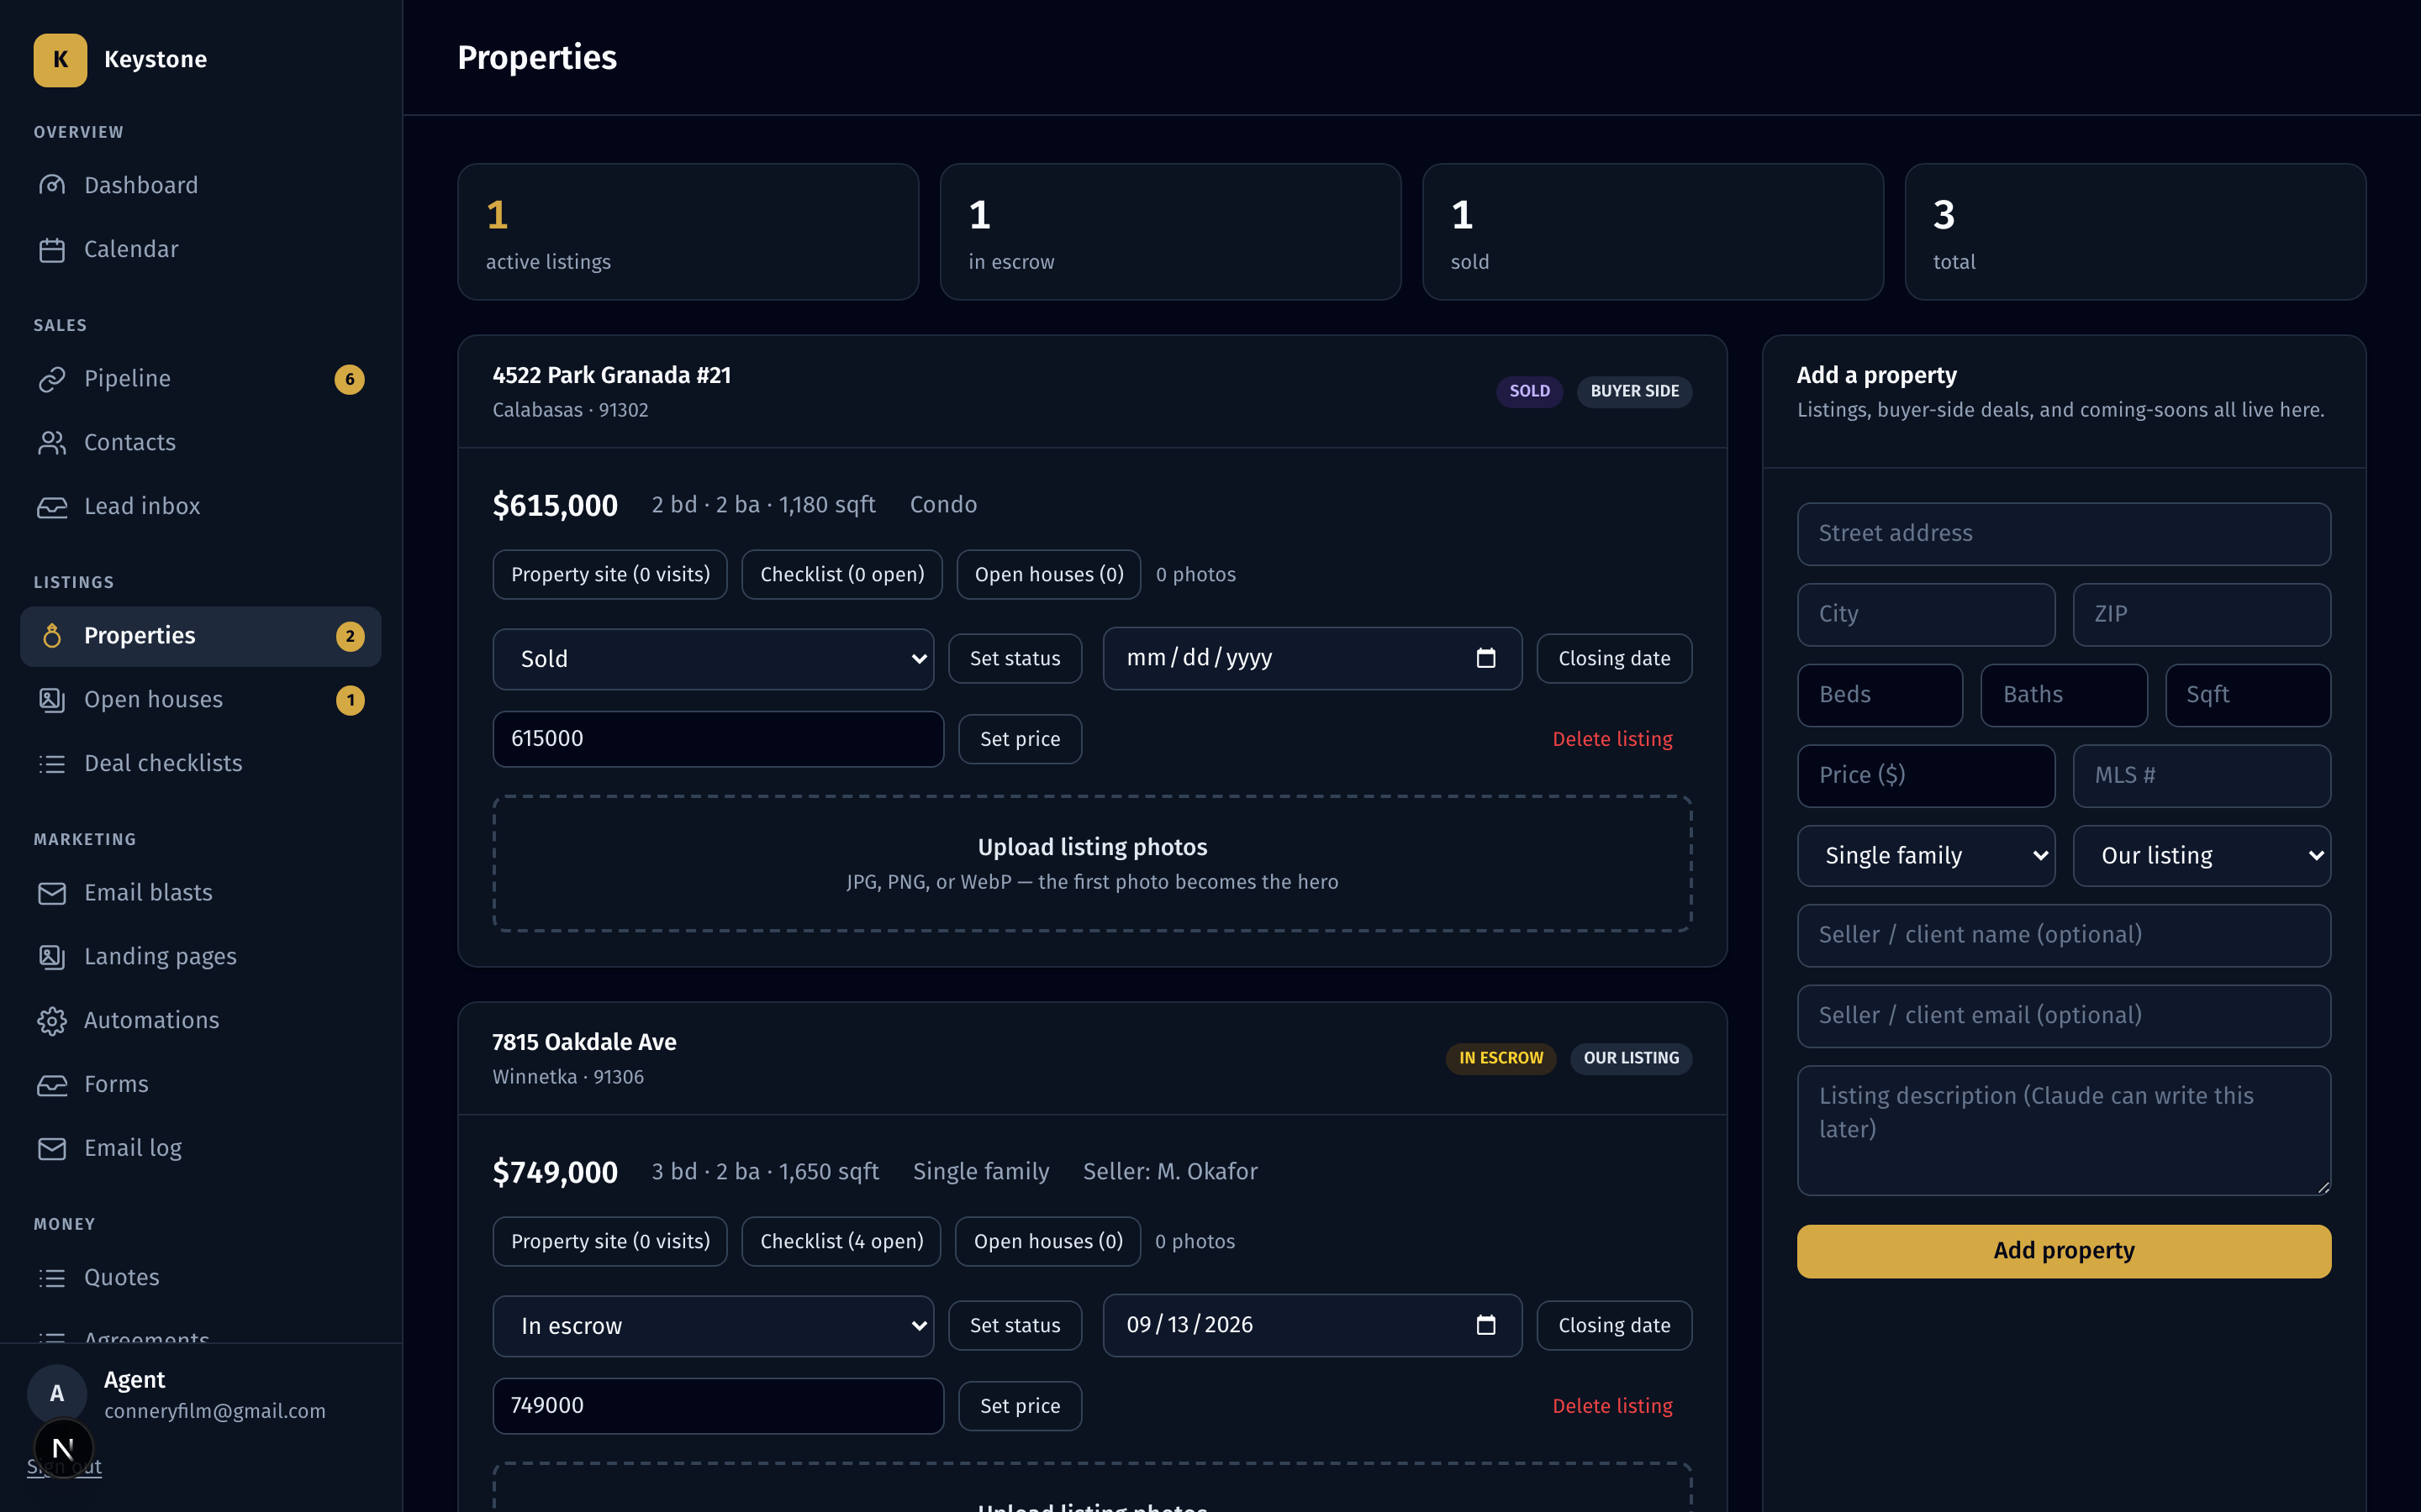The width and height of the screenshot is (2421, 1512).
Task: Click the Automations gear icon
Action: (52, 1021)
